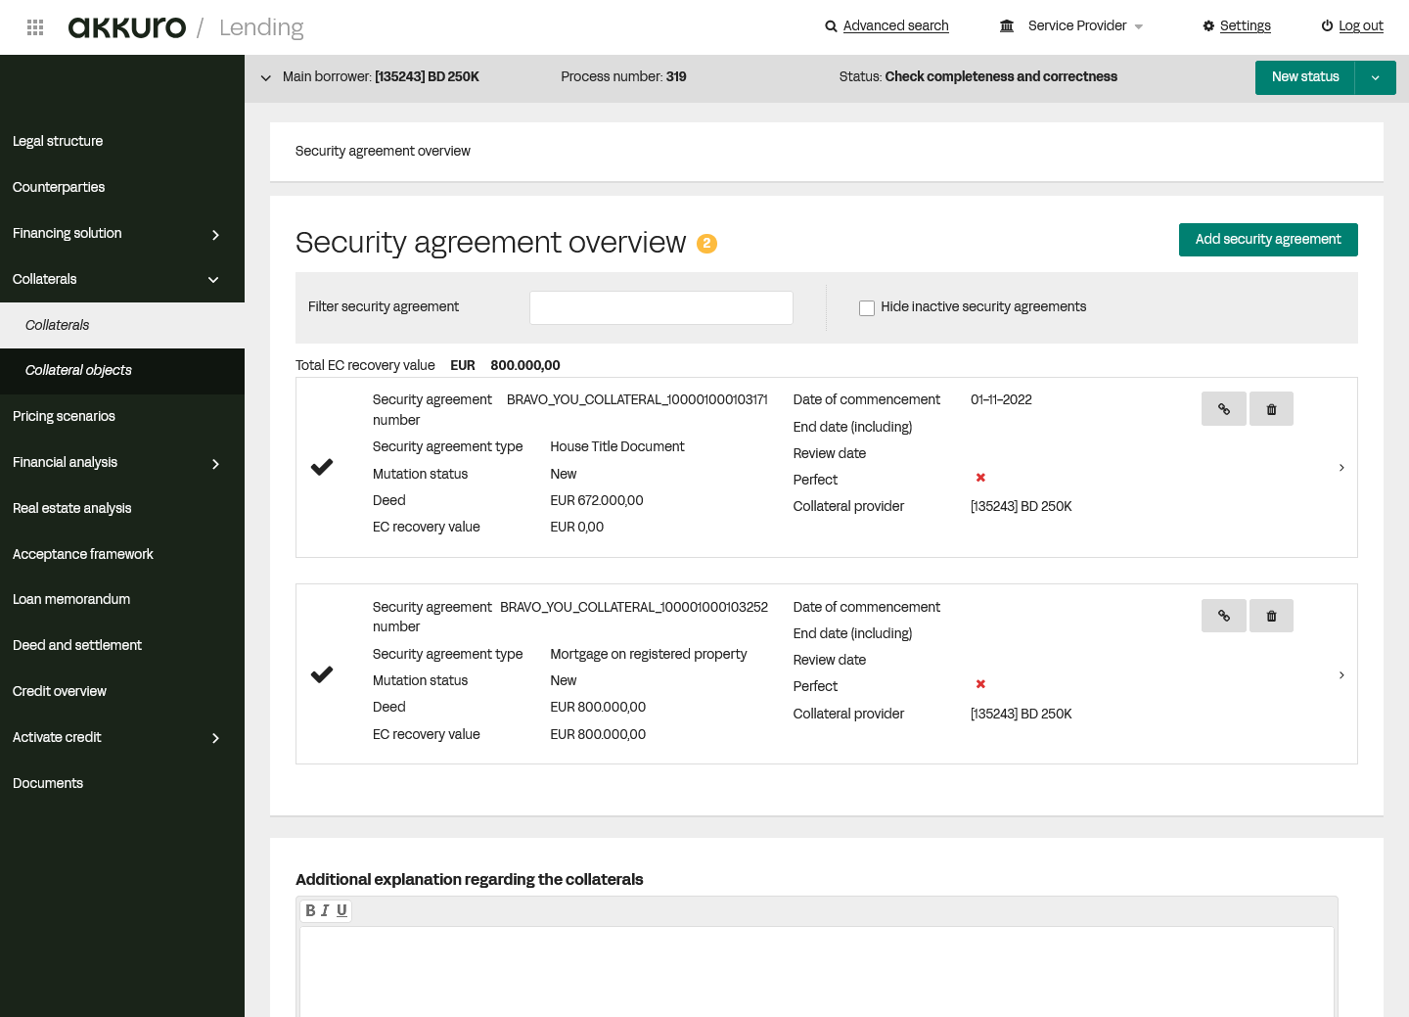The width and height of the screenshot is (1409, 1017).
Task: Click red cross next to Perfect, first agreement
Action: coord(980,478)
